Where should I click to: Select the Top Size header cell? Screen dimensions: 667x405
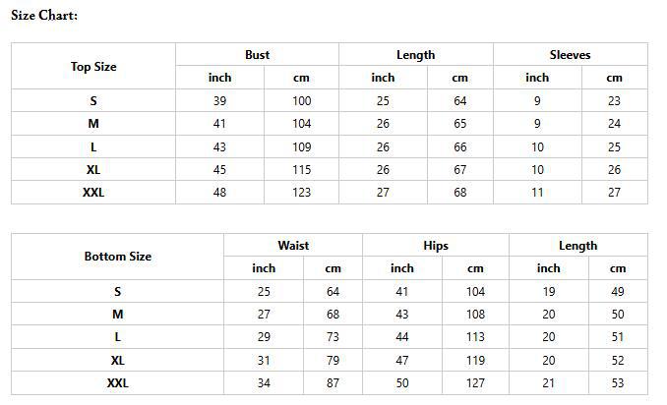pos(93,67)
